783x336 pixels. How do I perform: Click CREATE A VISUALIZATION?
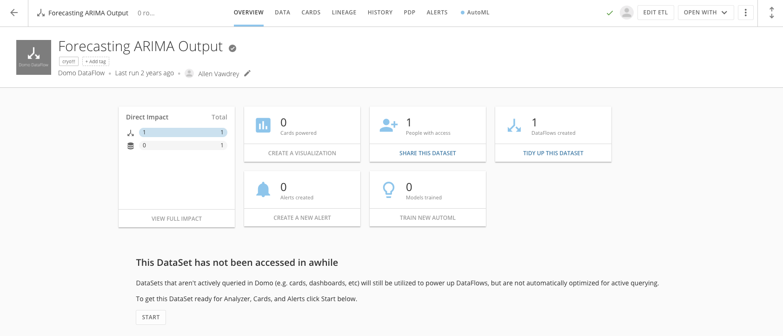(x=302, y=153)
